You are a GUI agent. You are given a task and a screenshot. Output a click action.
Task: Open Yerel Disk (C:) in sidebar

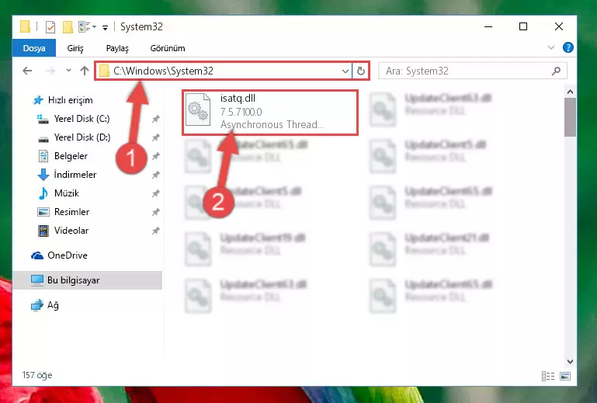click(x=82, y=119)
